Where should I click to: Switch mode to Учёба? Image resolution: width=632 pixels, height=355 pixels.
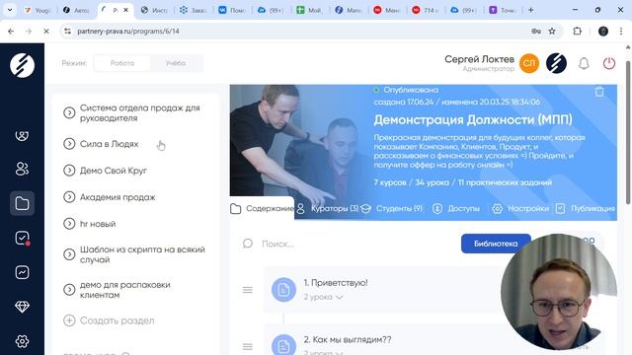176,63
